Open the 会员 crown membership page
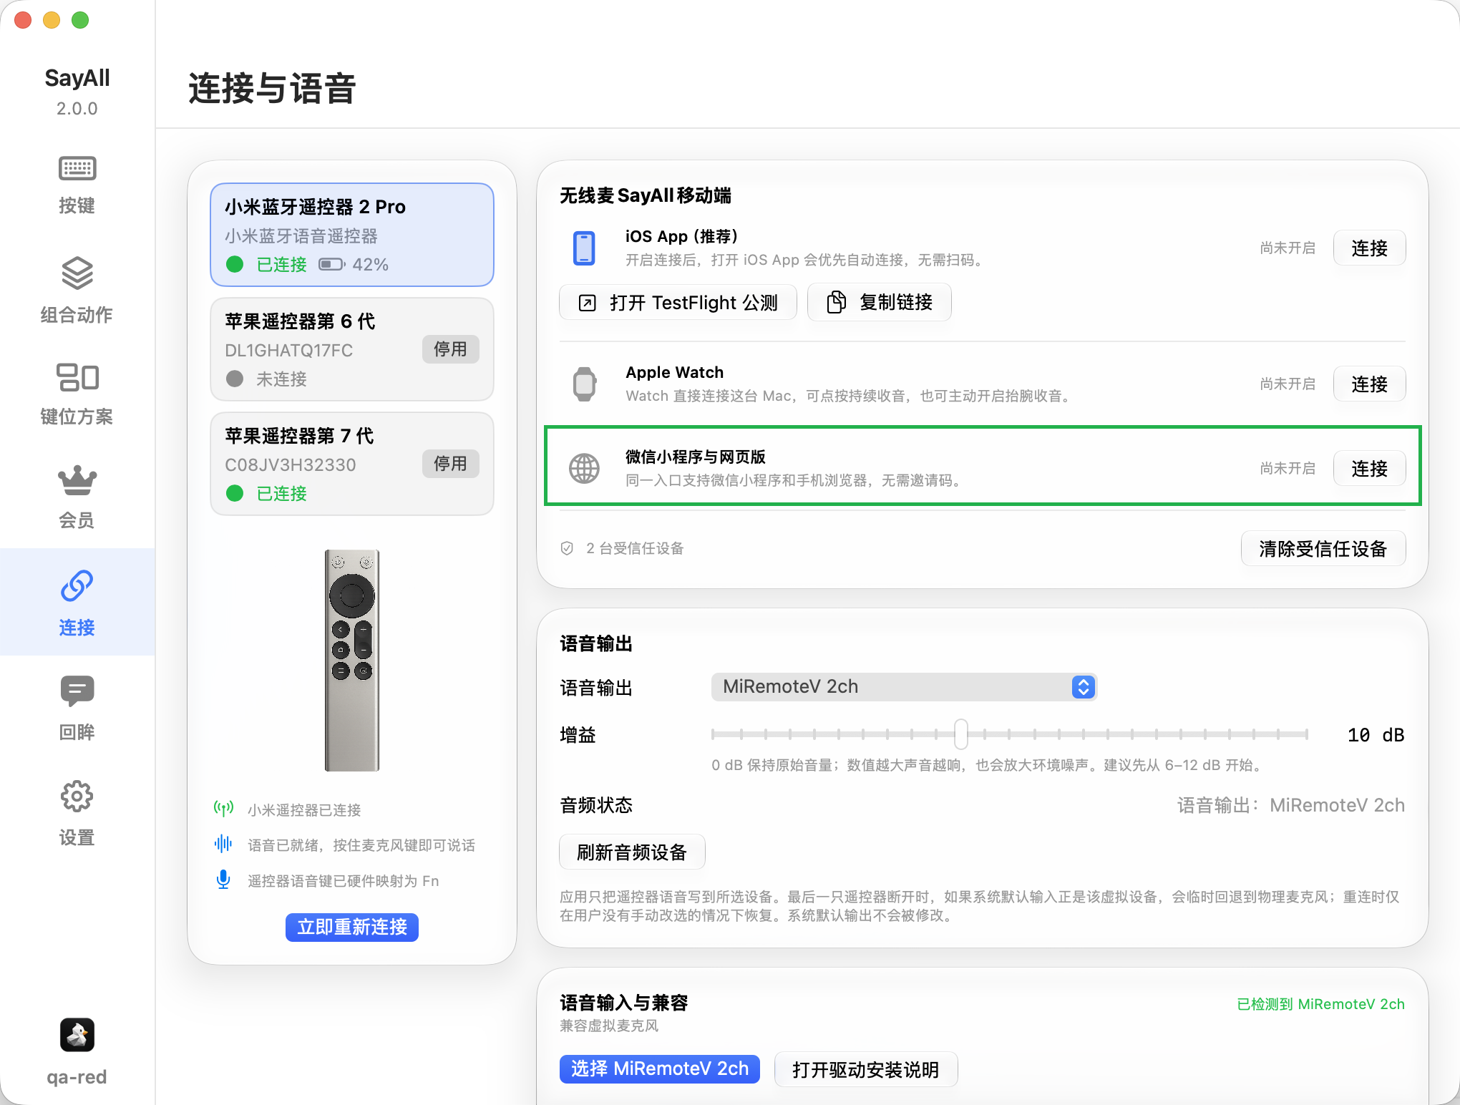 [77, 497]
